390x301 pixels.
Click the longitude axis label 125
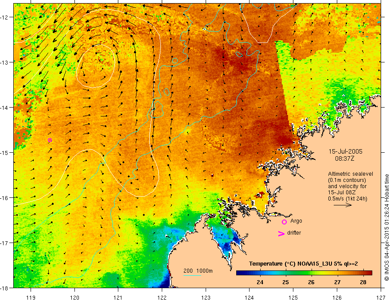pos(293,297)
